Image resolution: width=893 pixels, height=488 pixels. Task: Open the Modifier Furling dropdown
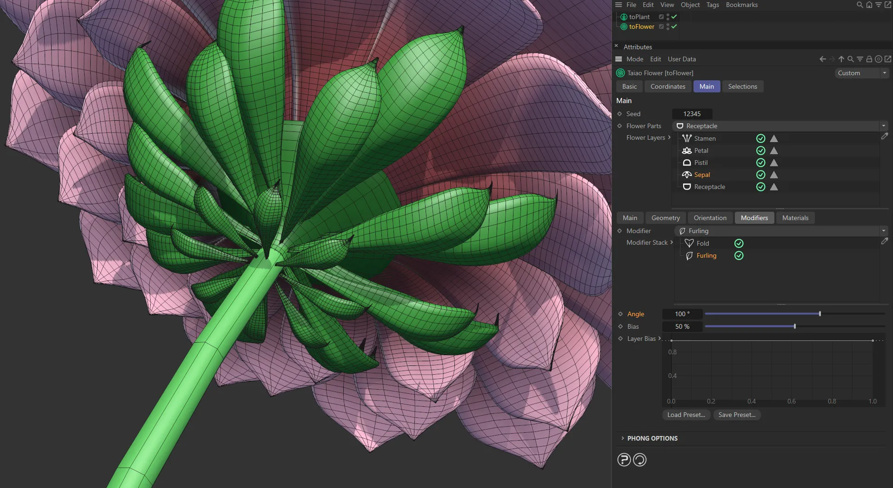tap(883, 231)
